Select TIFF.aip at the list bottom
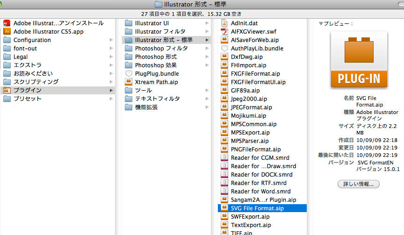Viewport: 404px width, 235px height. (x=262, y=232)
